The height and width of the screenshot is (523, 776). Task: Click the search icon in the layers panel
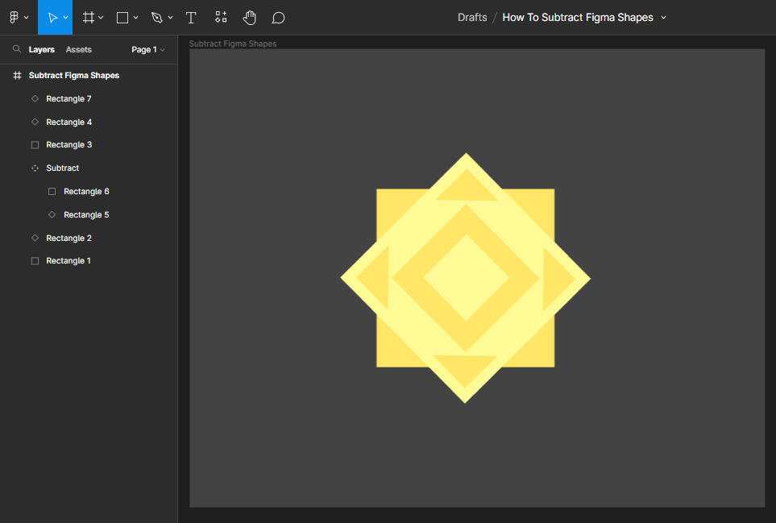coord(17,49)
